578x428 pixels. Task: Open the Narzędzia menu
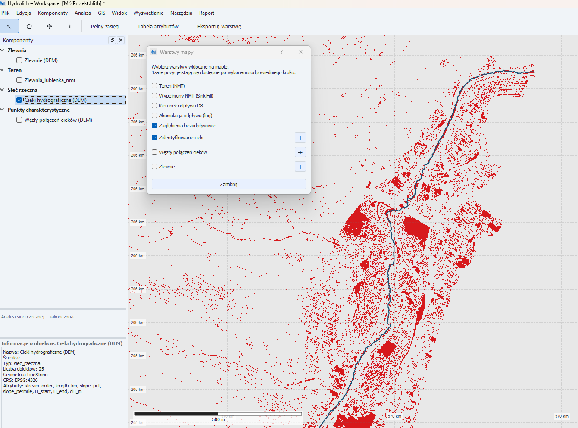181,13
